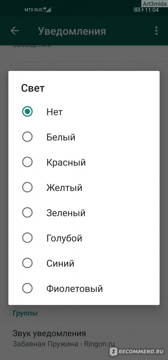Select the Нет radio button
The image size is (168, 360).
(x=27, y=112)
